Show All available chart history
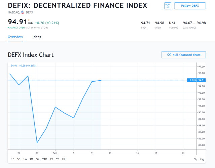Image resolution: width=215 pixels, height=168 pixels. [x=64, y=159]
